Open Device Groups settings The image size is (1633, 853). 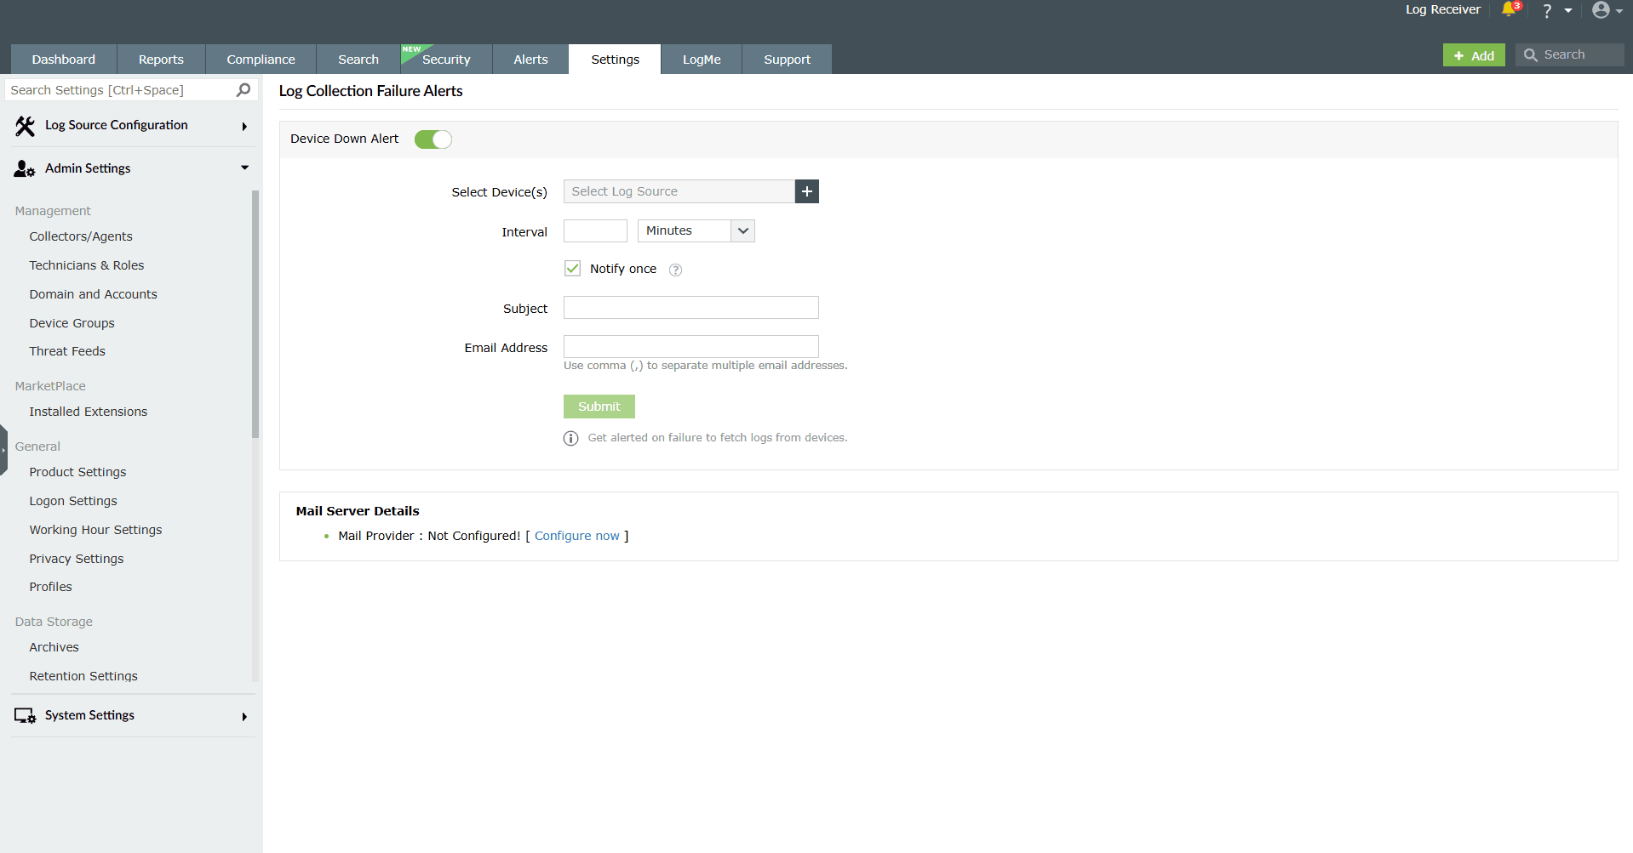72,323
